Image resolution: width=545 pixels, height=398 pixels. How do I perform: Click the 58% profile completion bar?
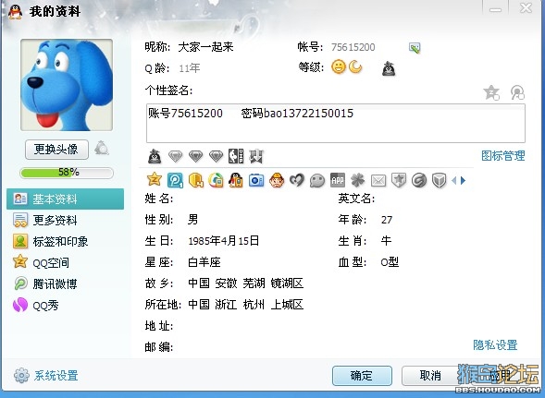[x=67, y=173]
